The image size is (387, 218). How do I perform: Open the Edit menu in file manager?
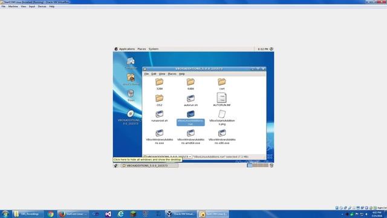(x=154, y=74)
